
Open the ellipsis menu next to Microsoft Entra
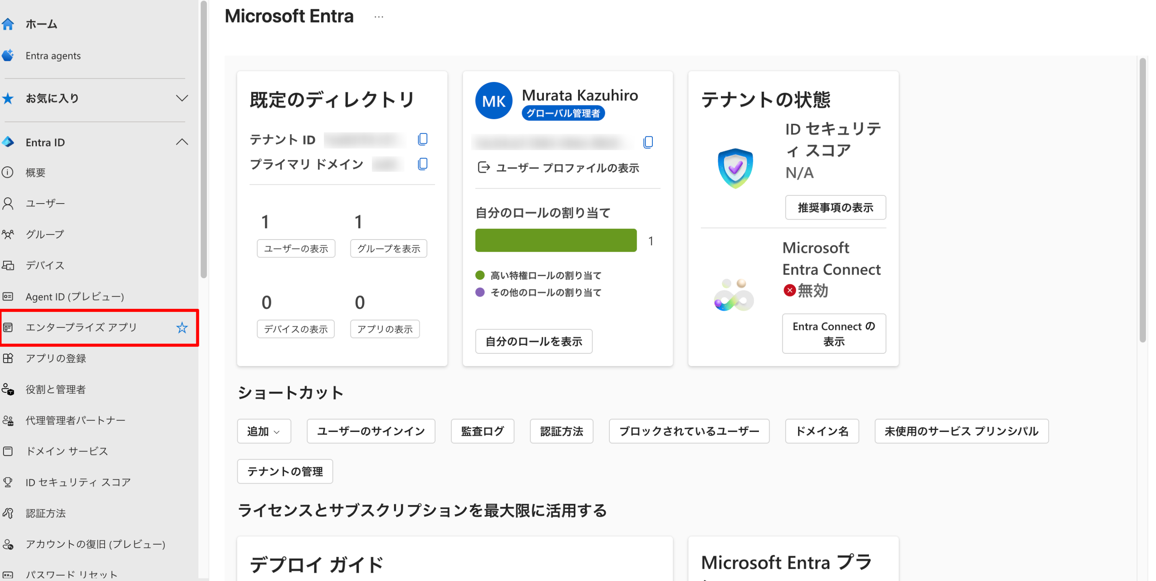[x=378, y=16]
